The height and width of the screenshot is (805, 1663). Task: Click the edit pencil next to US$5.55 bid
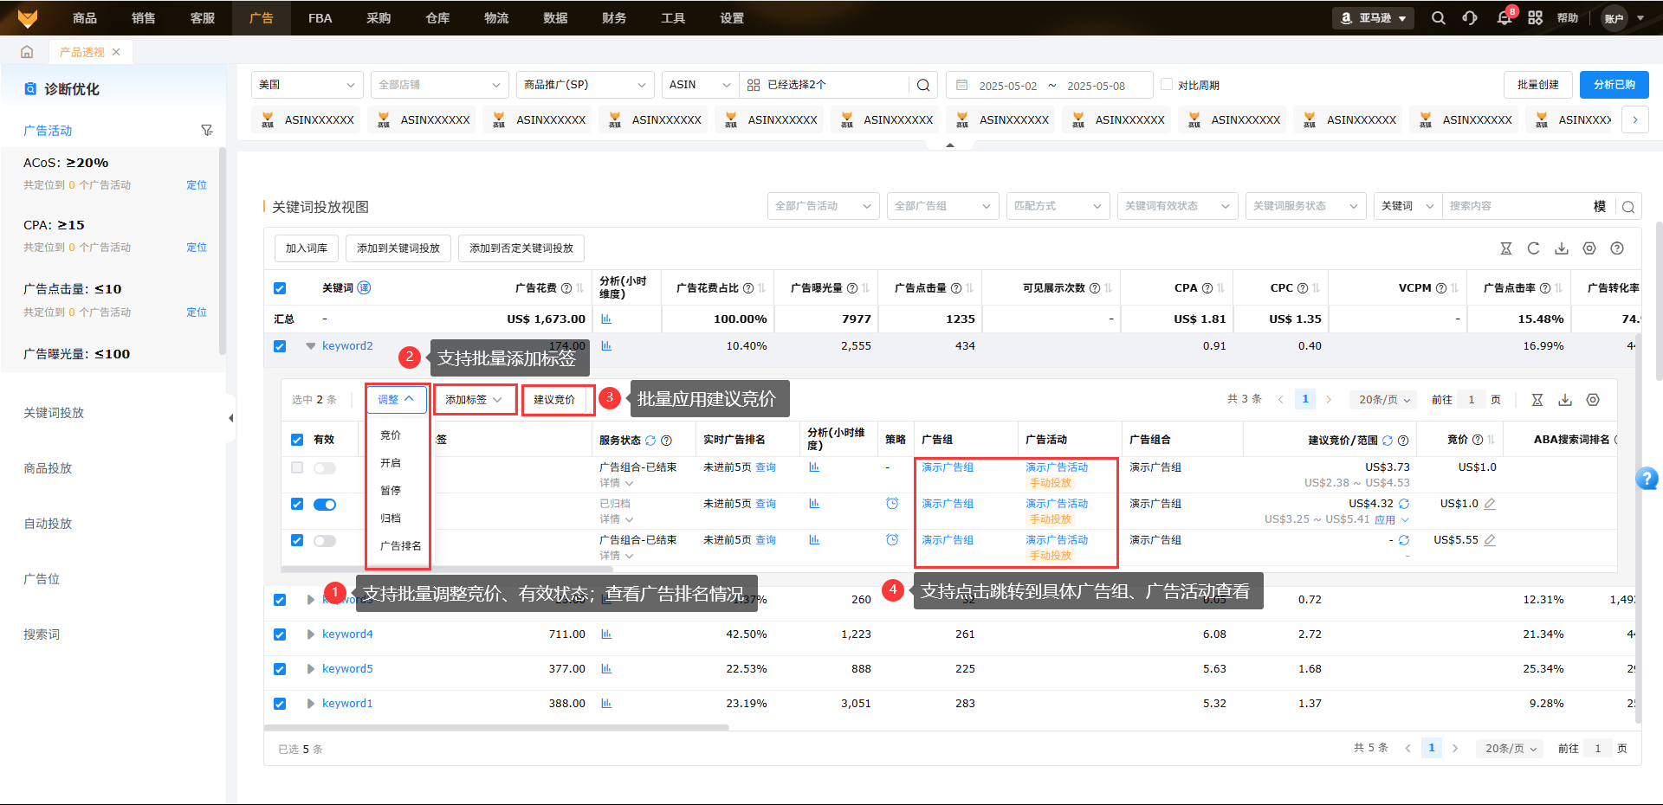coord(1490,540)
